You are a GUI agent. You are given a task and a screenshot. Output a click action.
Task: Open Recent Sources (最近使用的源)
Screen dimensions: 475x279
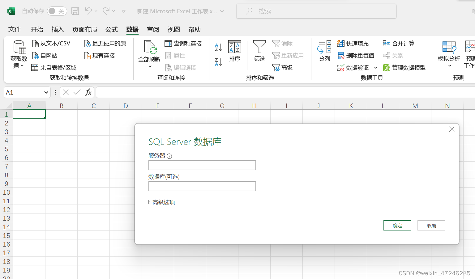click(x=105, y=44)
